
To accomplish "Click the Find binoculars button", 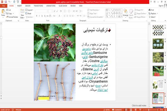I will pyautogui.click(x=151, y=10).
